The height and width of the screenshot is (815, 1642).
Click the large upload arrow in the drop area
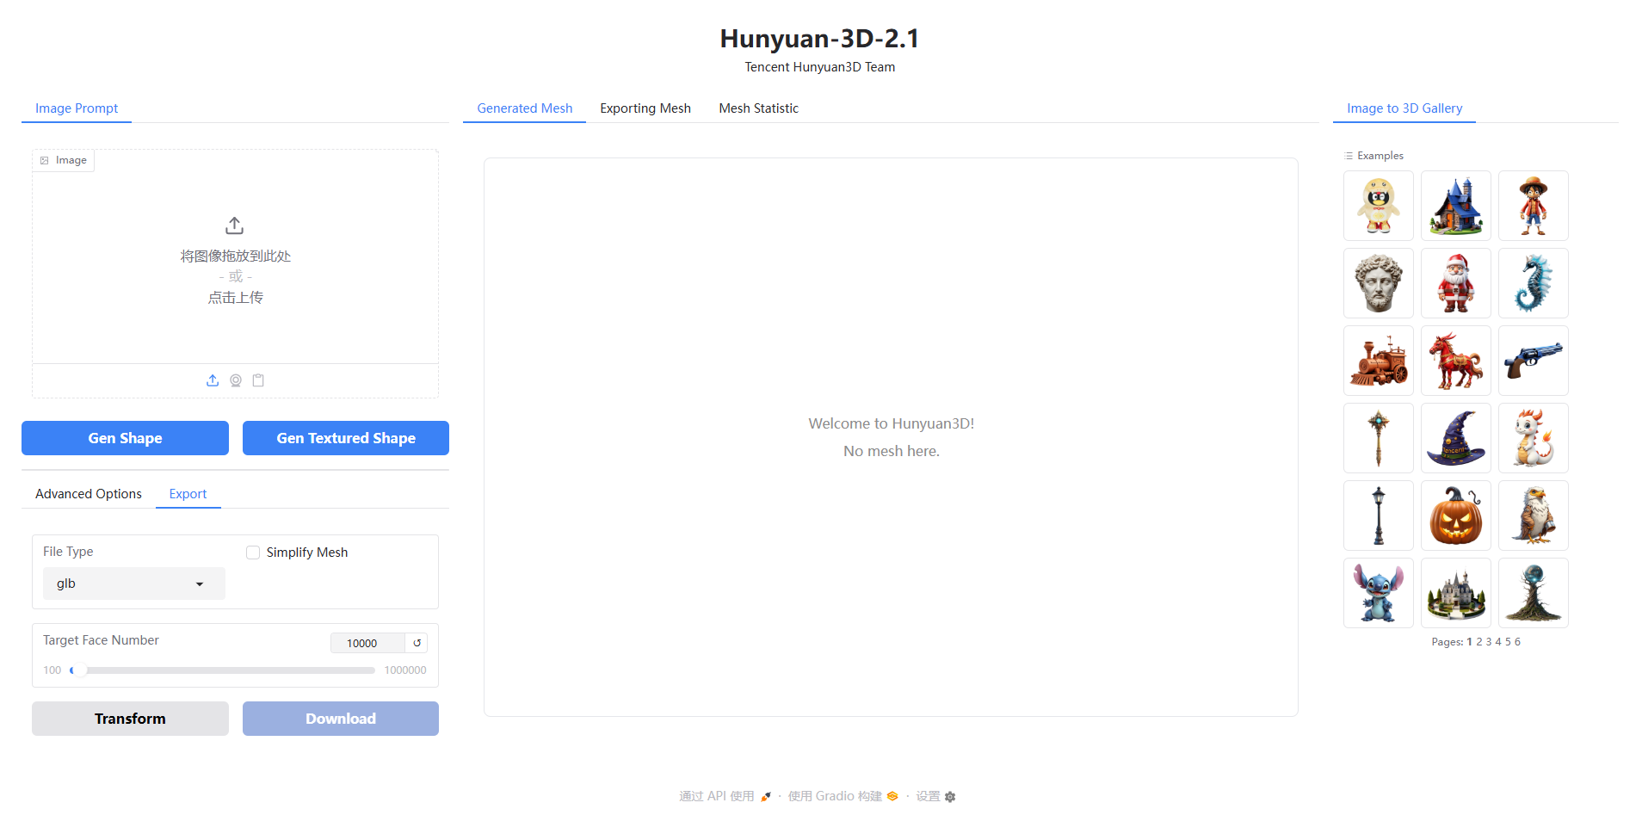pos(235,225)
